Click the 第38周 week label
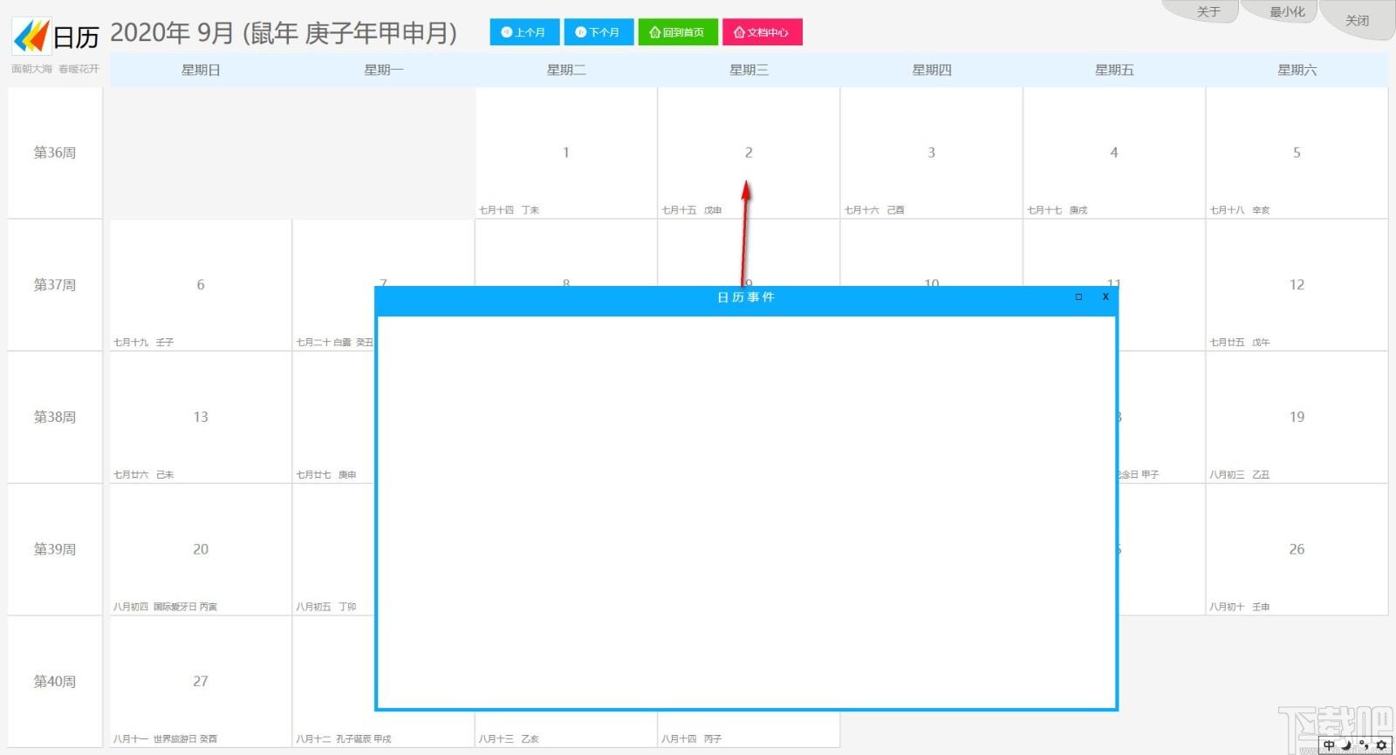The height and width of the screenshot is (755, 1396). pyautogui.click(x=55, y=417)
